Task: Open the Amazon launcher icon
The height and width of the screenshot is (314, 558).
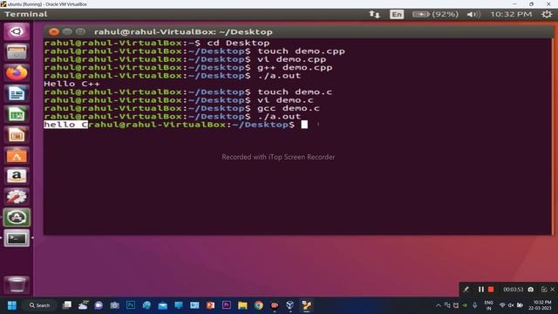Action: pos(17,176)
